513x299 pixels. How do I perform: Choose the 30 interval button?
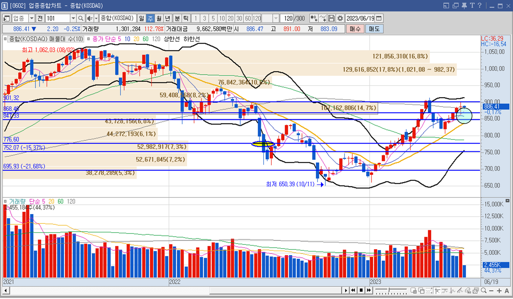[239, 18]
